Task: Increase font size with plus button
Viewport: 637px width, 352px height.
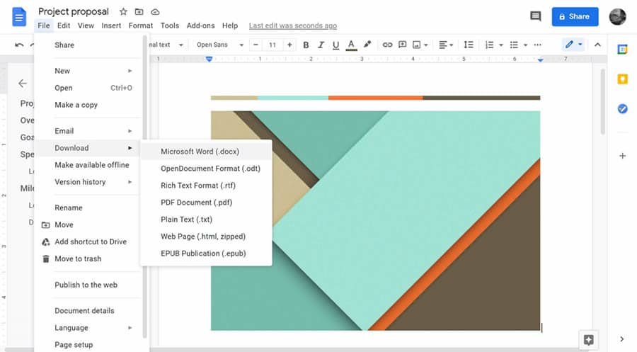Action: [x=289, y=45]
